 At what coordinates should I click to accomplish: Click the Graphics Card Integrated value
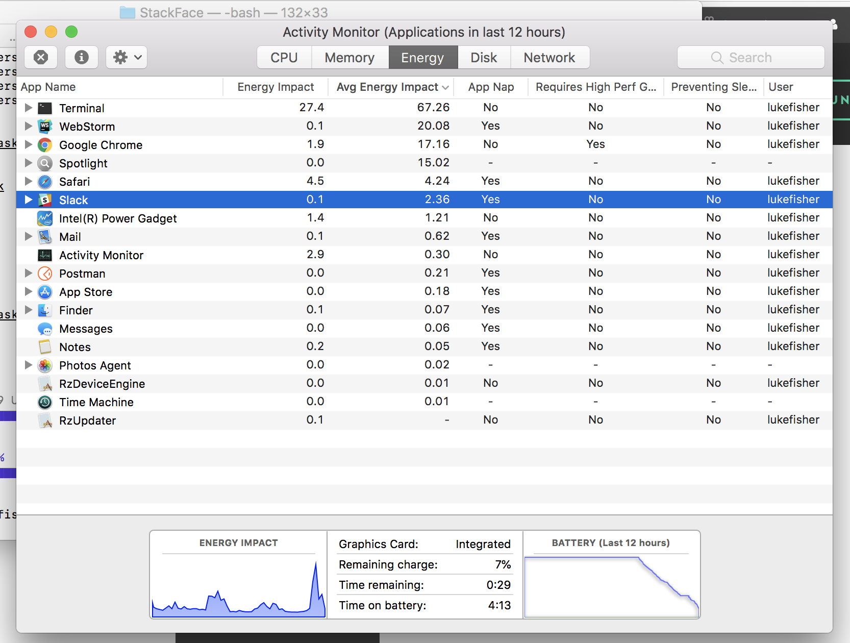pyautogui.click(x=483, y=545)
